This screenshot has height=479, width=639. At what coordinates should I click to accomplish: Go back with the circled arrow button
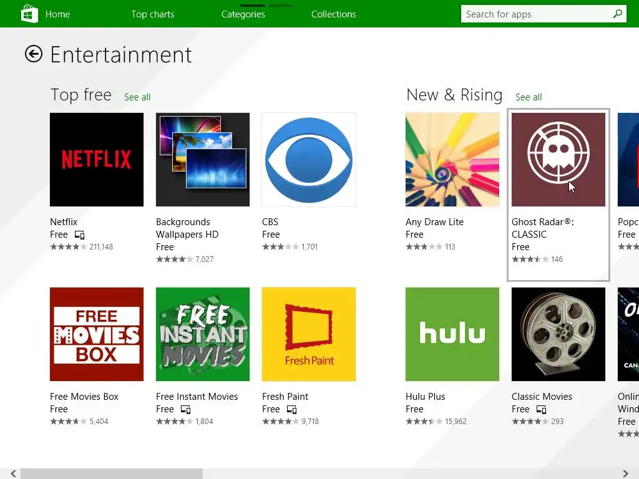(34, 54)
